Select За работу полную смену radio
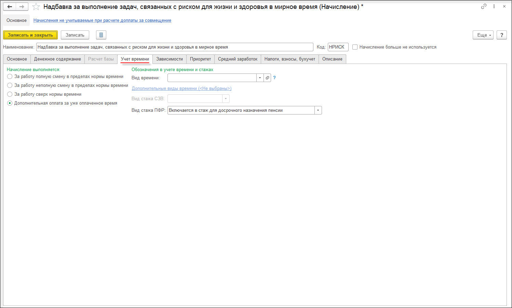 [x=10, y=77]
